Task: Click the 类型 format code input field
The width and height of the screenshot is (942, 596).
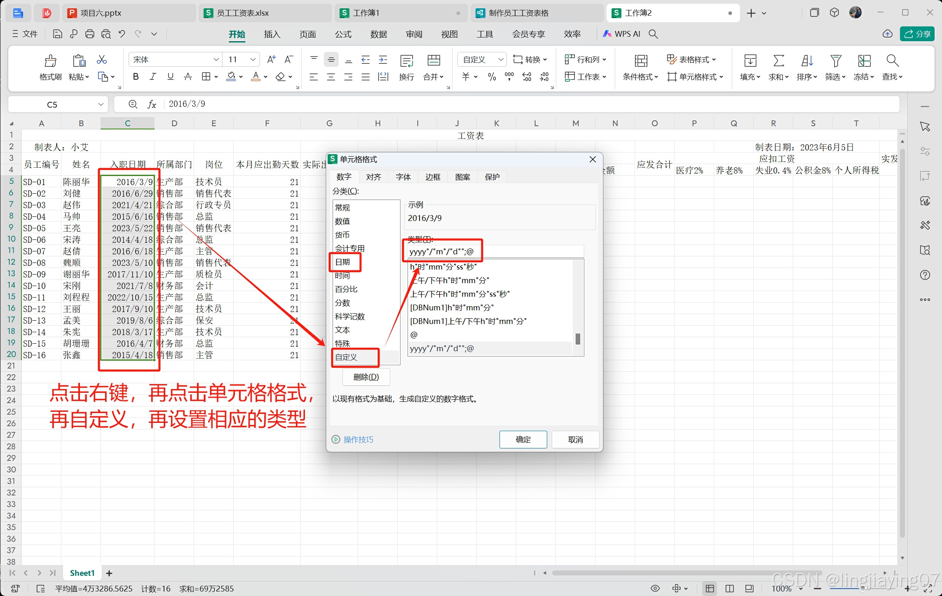Action: point(494,251)
